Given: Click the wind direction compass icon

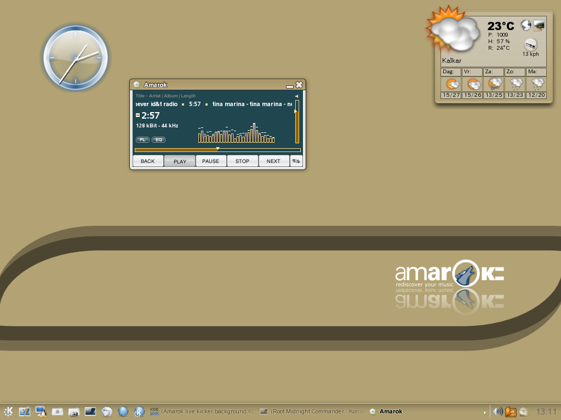Looking at the screenshot, I should (530, 45).
